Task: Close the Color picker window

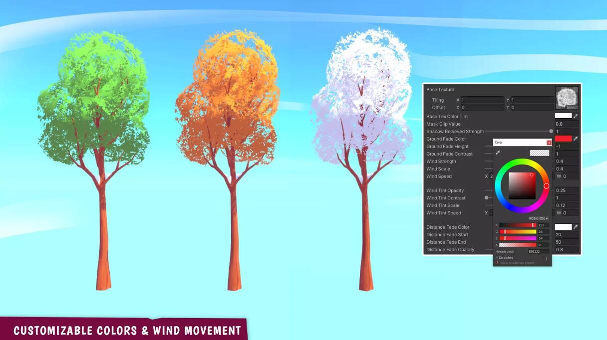Action: [x=549, y=143]
